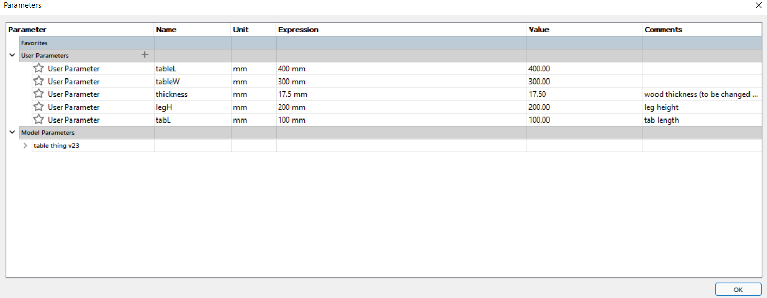Click OK to close Parameters dialog

click(x=738, y=289)
